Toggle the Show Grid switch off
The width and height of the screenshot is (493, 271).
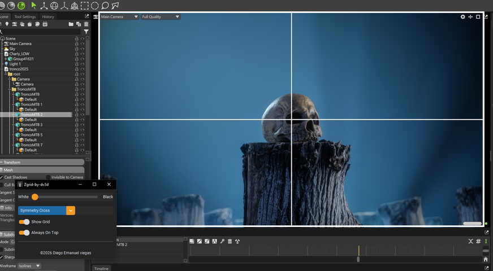24,222
